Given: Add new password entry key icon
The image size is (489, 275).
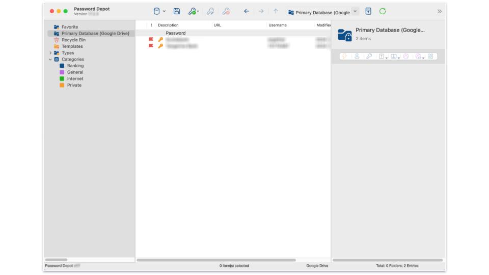Looking at the screenshot, I should [x=193, y=12].
